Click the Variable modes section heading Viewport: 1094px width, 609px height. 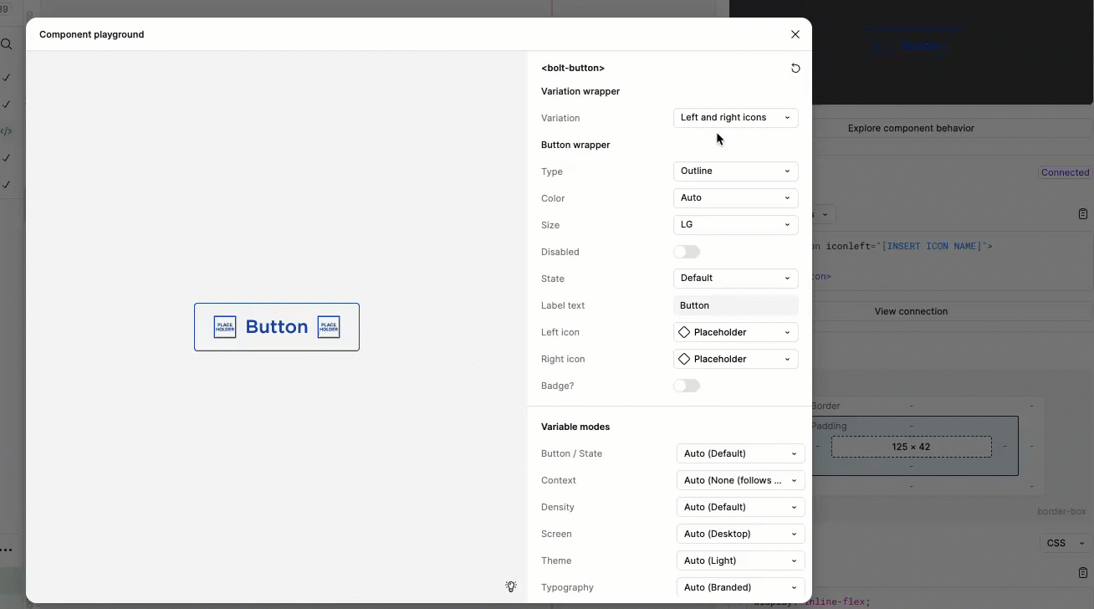575,427
